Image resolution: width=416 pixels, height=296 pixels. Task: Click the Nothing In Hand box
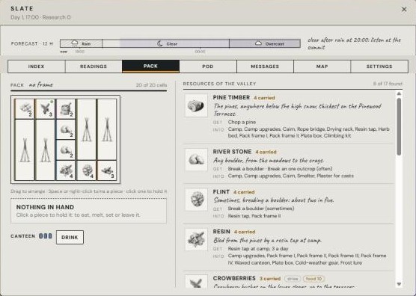pyautogui.click(x=88, y=211)
